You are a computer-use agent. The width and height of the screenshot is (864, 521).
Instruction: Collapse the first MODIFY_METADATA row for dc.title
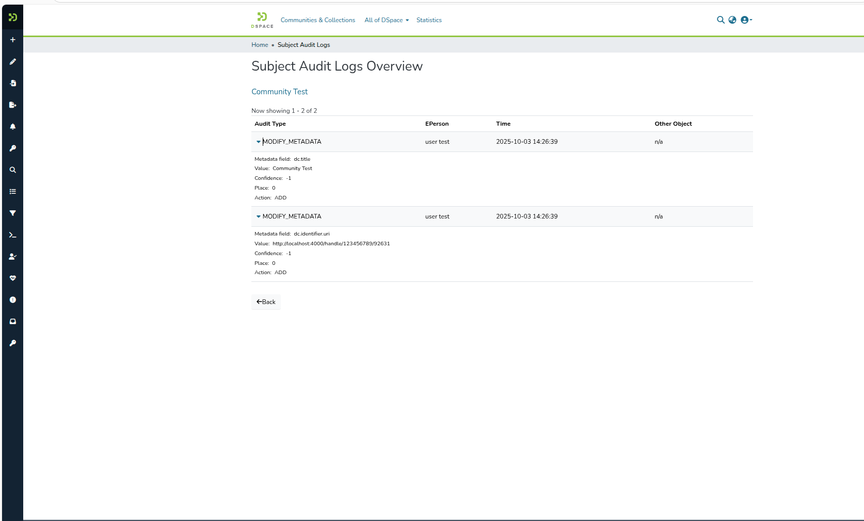pos(259,142)
